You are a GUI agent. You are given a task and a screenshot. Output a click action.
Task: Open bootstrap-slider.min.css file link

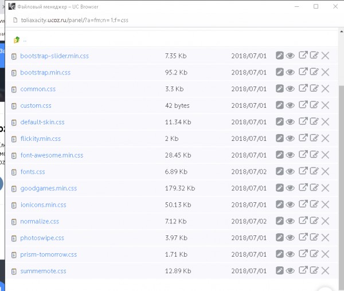(x=54, y=56)
